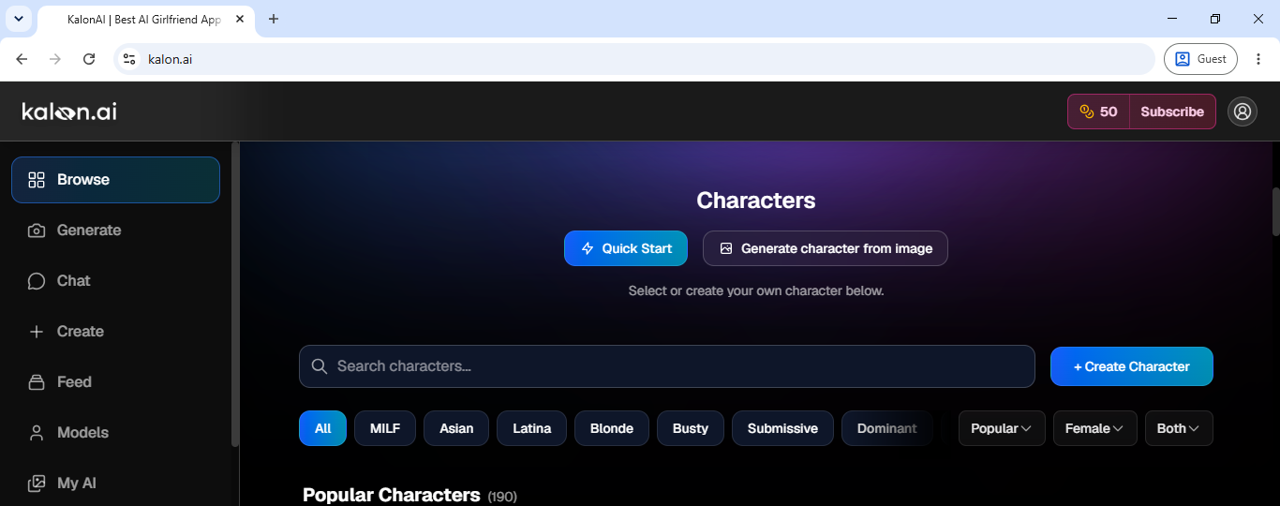Viewport: 1280px width, 506px height.
Task: Open the Generate sidebar section
Action: (115, 231)
